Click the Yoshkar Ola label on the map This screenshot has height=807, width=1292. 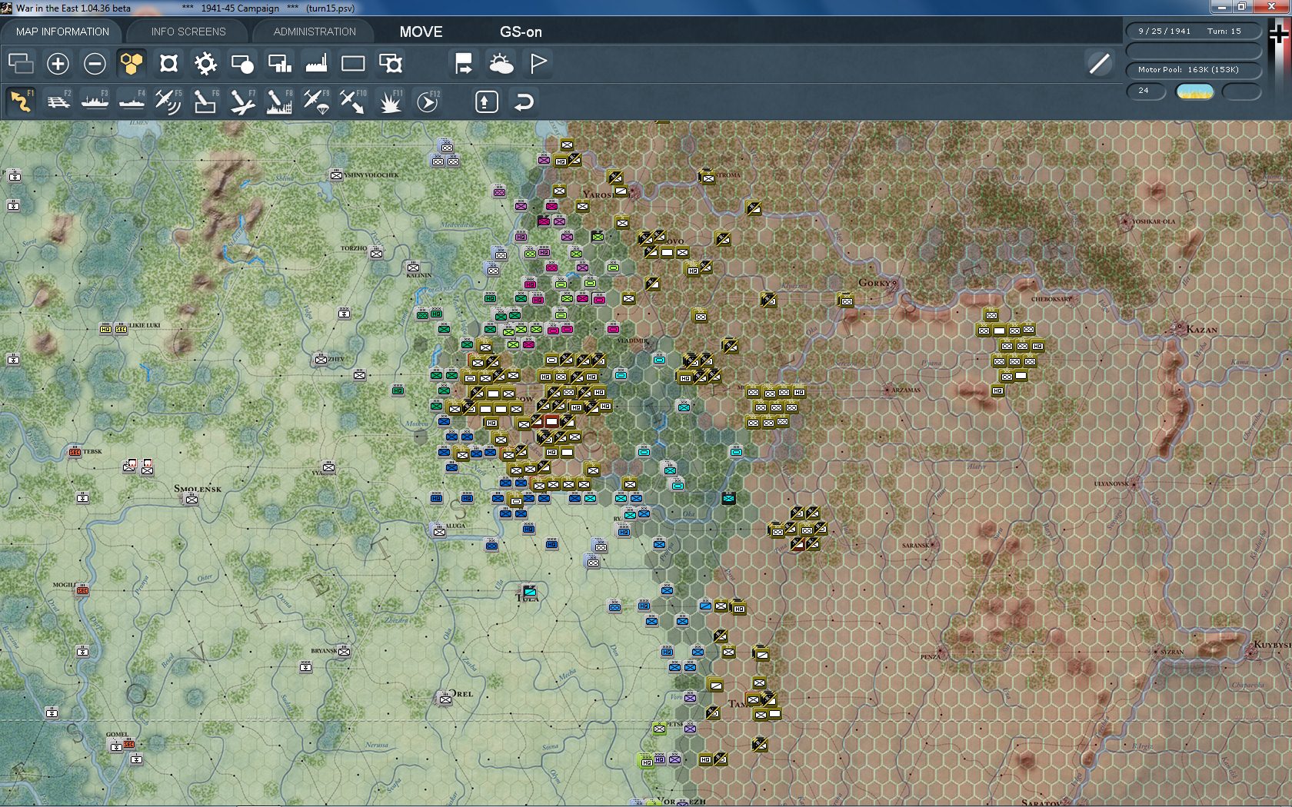pyautogui.click(x=1154, y=221)
